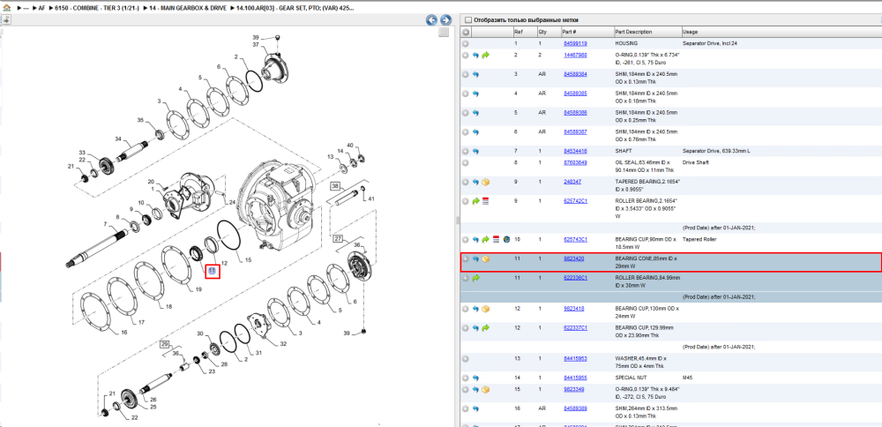Select 'BEARING CONE,85mm ID x 29mm W' description

(647, 262)
